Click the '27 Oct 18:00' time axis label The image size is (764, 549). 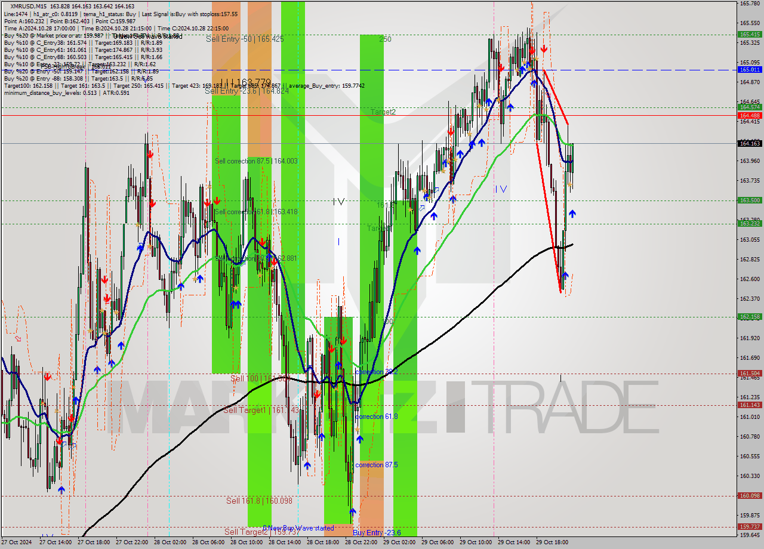(94, 543)
